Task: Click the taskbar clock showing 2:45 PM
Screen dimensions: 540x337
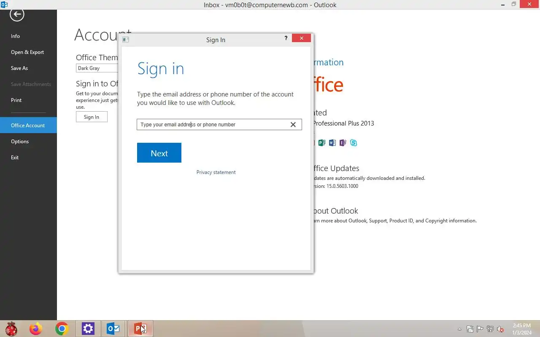Action: (x=522, y=329)
